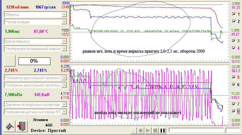Click the Device: Простой status text
This screenshot has height=135, width=242.
coord(49,130)
